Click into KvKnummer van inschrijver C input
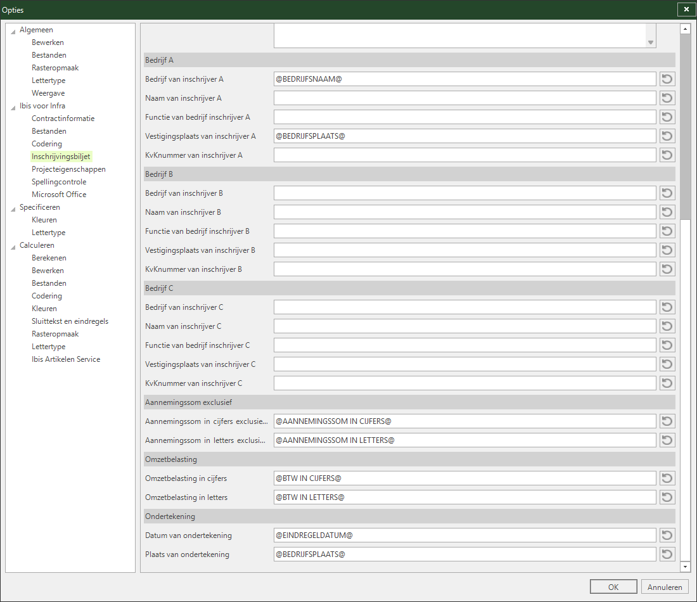 pos(464,383)
